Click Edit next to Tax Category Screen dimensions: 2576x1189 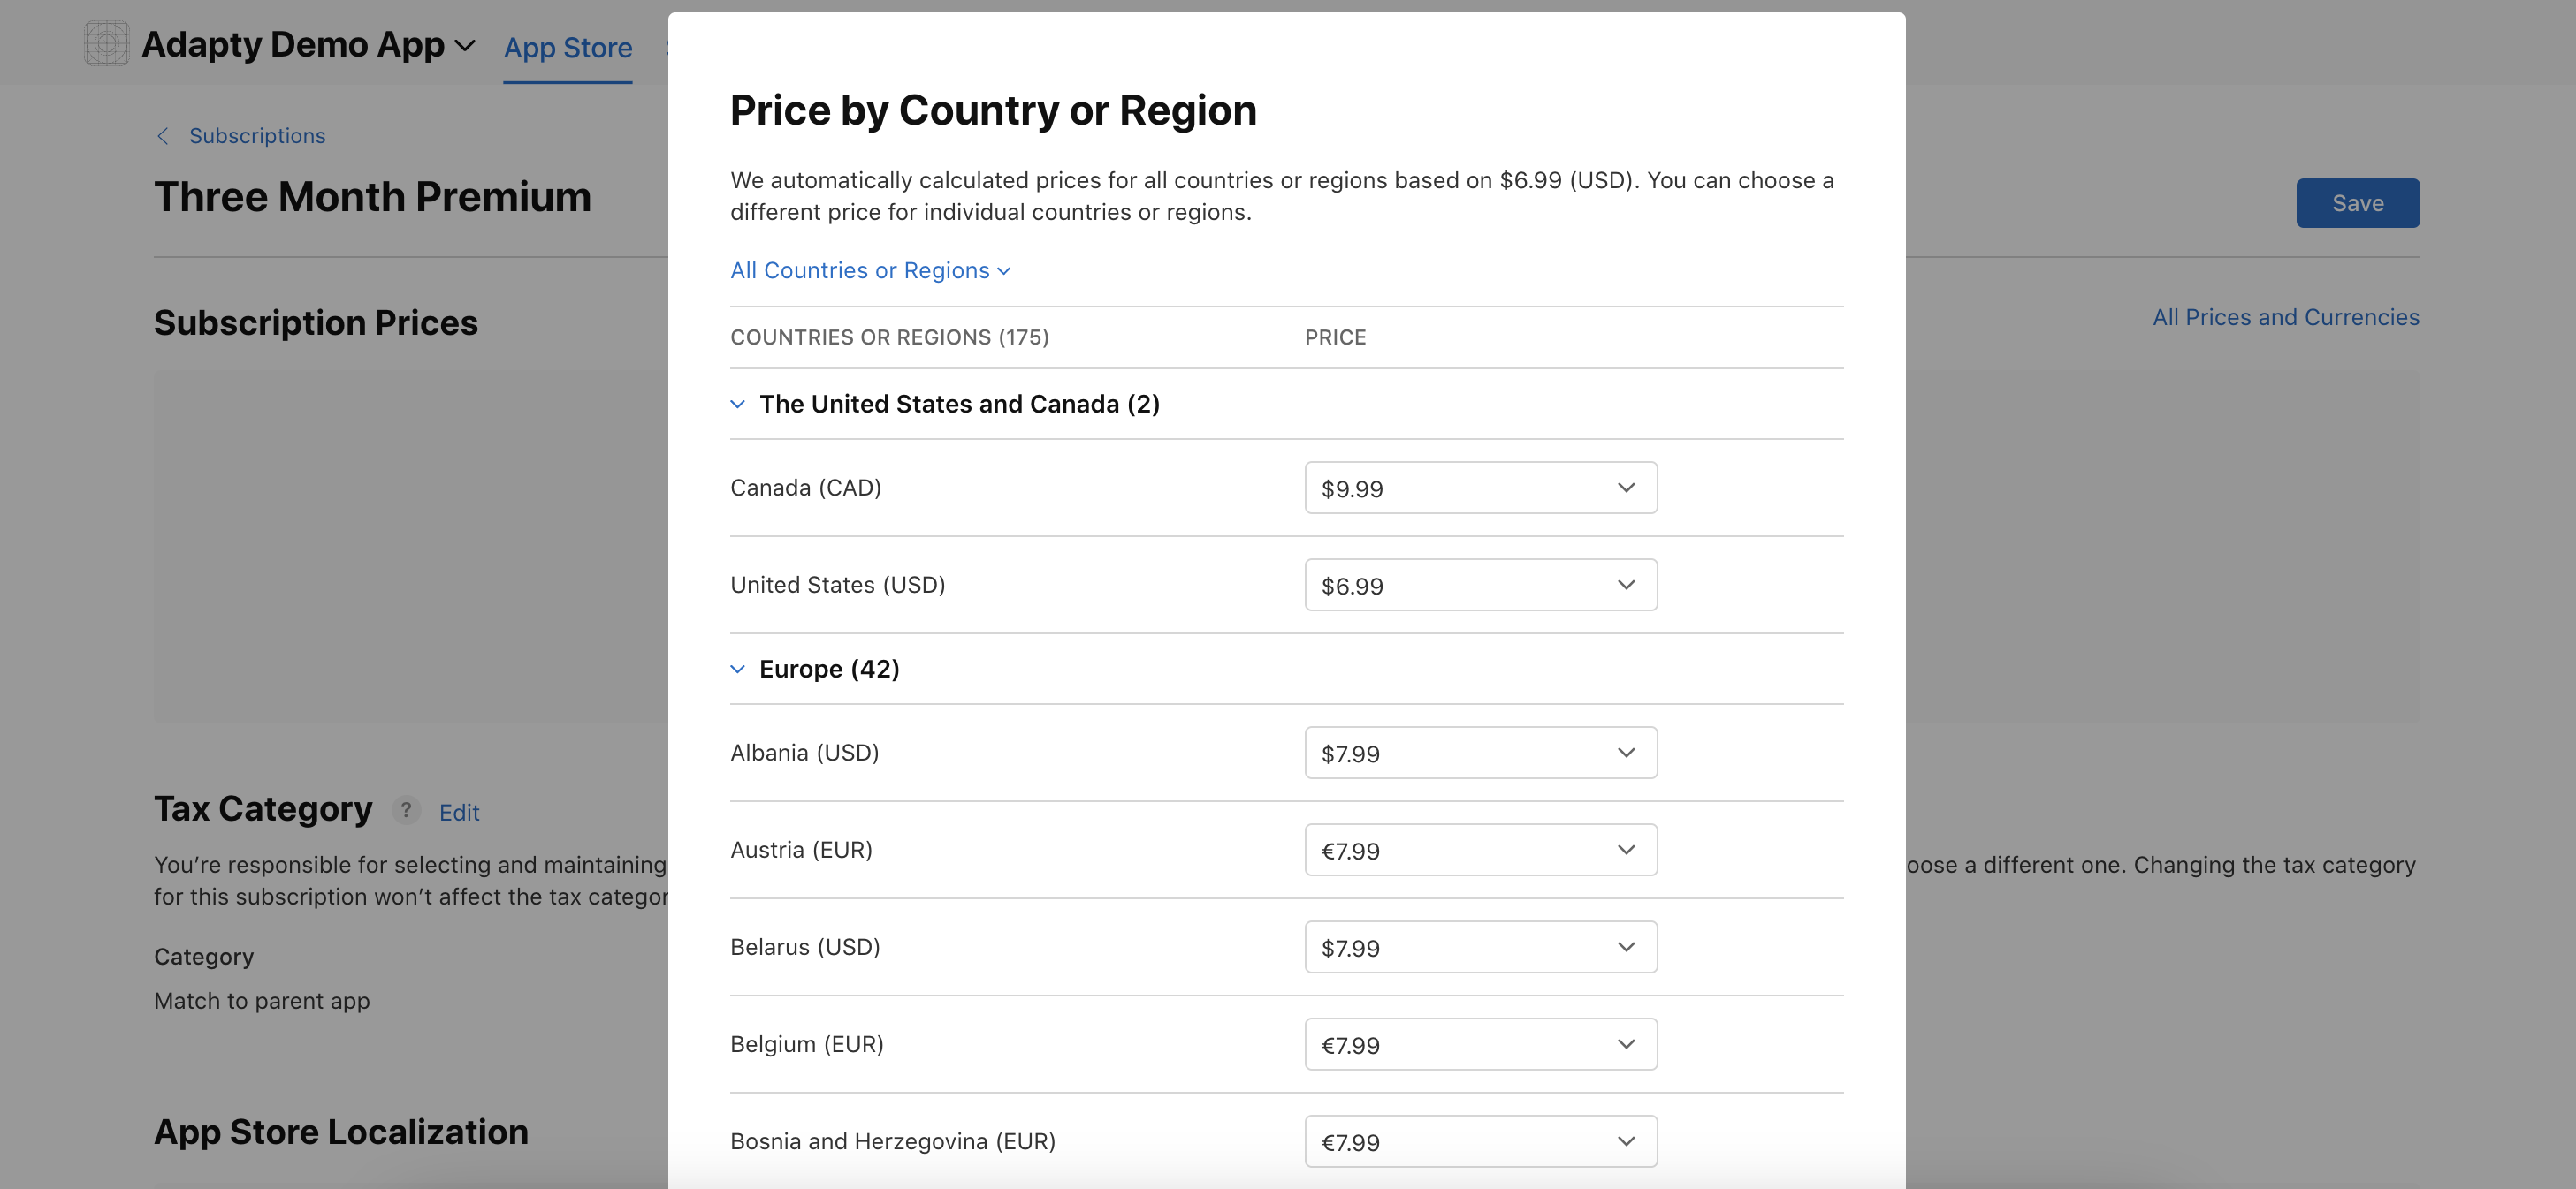pos(459,813)
